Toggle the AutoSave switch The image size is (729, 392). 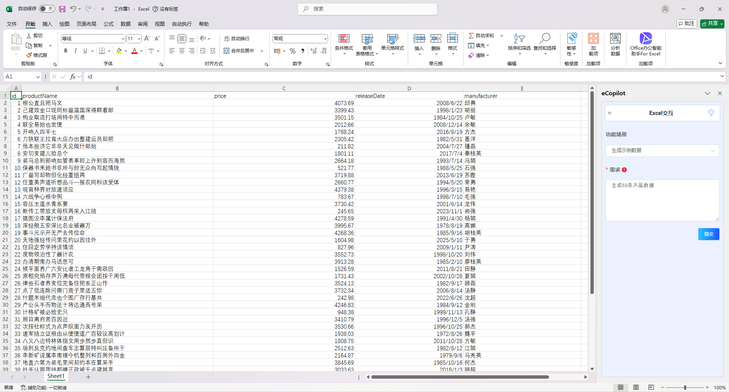click(47, 9)
